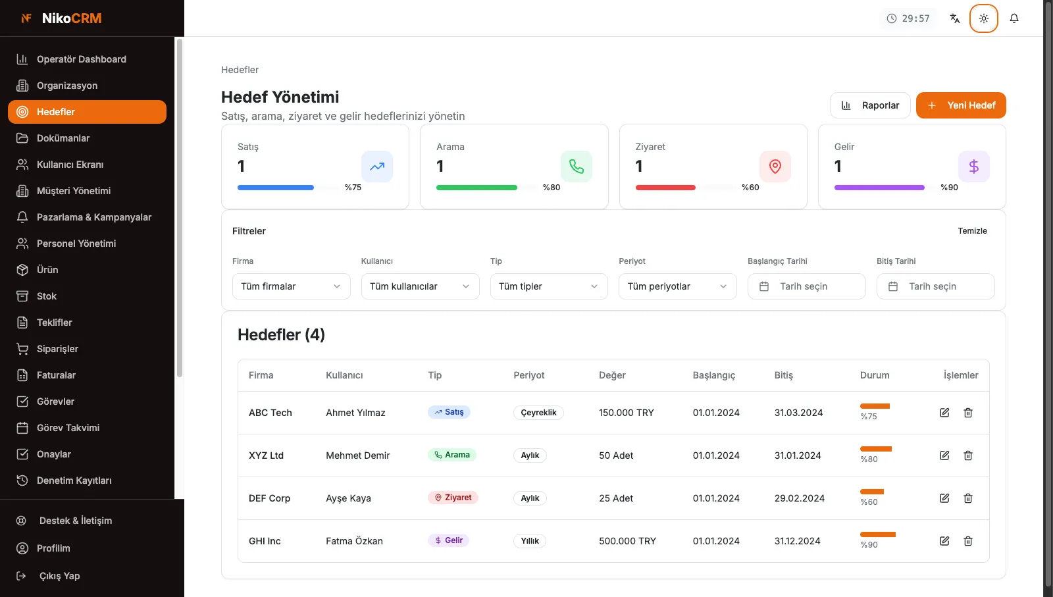Image resolution: width=1053 pixels, height=597 pixels.
Task: Expand the Tüm tipler dropdown
Action: tap(549, 286)
